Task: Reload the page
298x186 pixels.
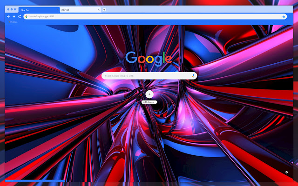Action: click(x=20, y=17)
